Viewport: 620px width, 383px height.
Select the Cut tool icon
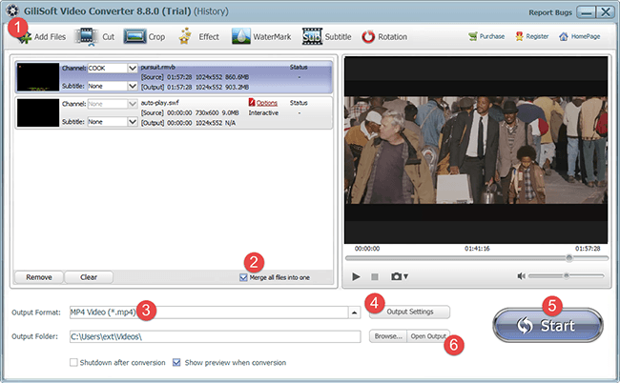coord(86,37)
